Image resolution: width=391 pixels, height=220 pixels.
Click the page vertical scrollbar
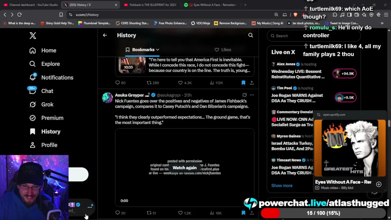(389, 123)
